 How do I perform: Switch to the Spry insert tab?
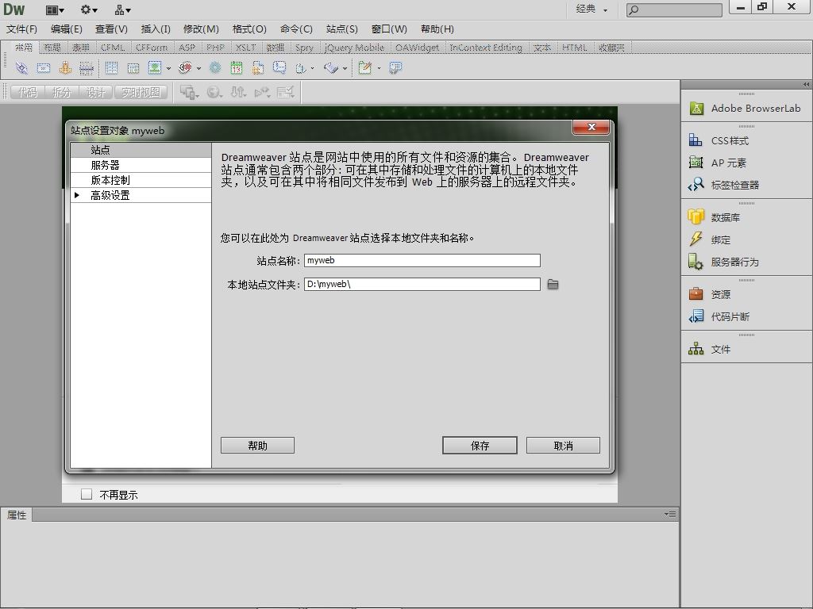pyautogui.click(x=304, y=48)
